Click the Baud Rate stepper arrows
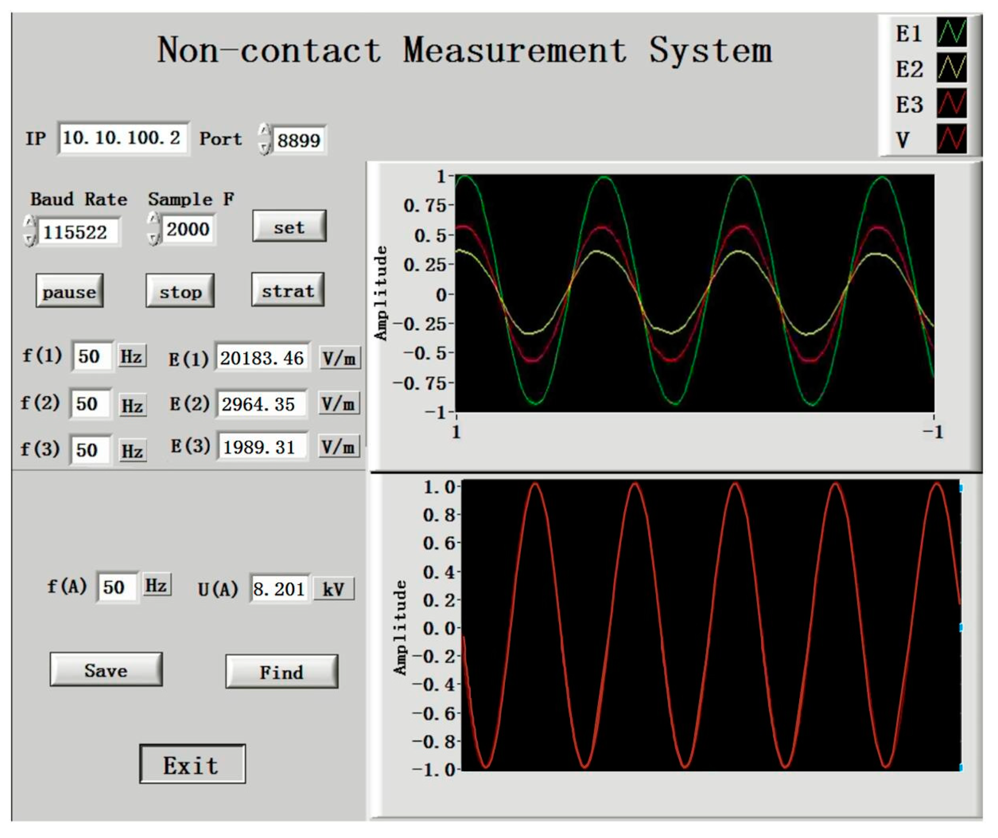Image resolution: width=998 pixels, height=838 pixels. 30,231
